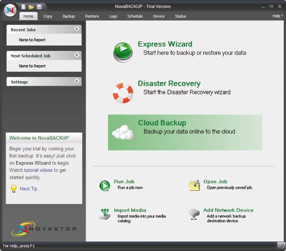Viewport: 286px width, 251px height.
Task: Click the Recent Jobs panel title
Action: point(23,30)
